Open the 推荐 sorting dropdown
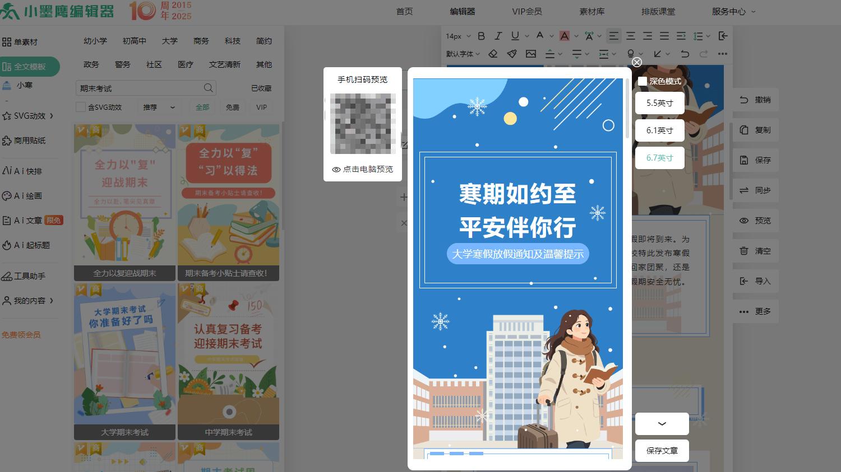841x472 pixels. tap(159, 107)
